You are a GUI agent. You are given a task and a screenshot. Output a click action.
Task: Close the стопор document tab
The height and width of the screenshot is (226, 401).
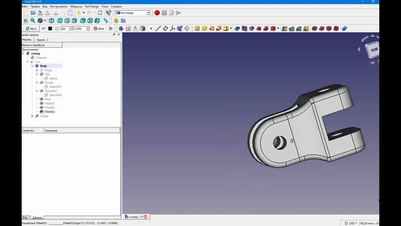145,217
